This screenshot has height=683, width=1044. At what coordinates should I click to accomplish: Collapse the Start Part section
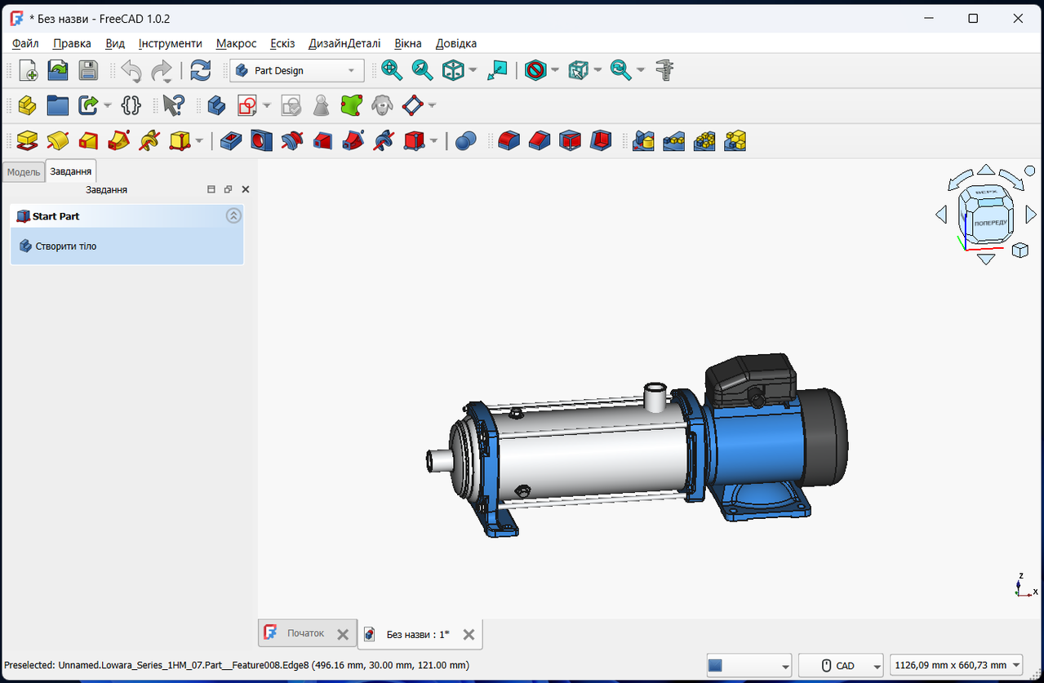(x=233, y=216)
